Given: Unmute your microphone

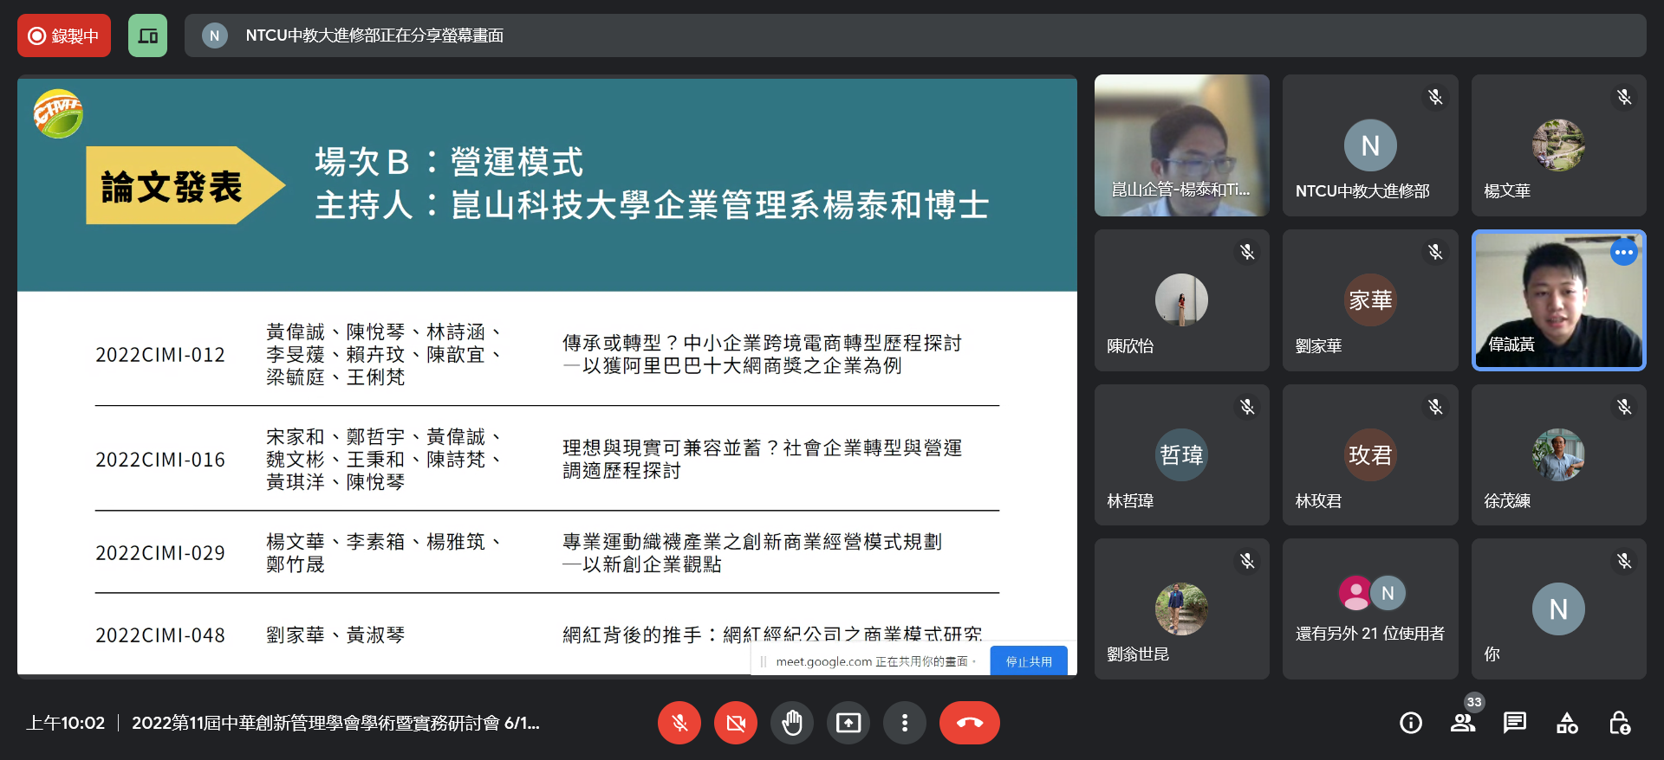Looking at the screenshot, I should [x=679, y=723].
